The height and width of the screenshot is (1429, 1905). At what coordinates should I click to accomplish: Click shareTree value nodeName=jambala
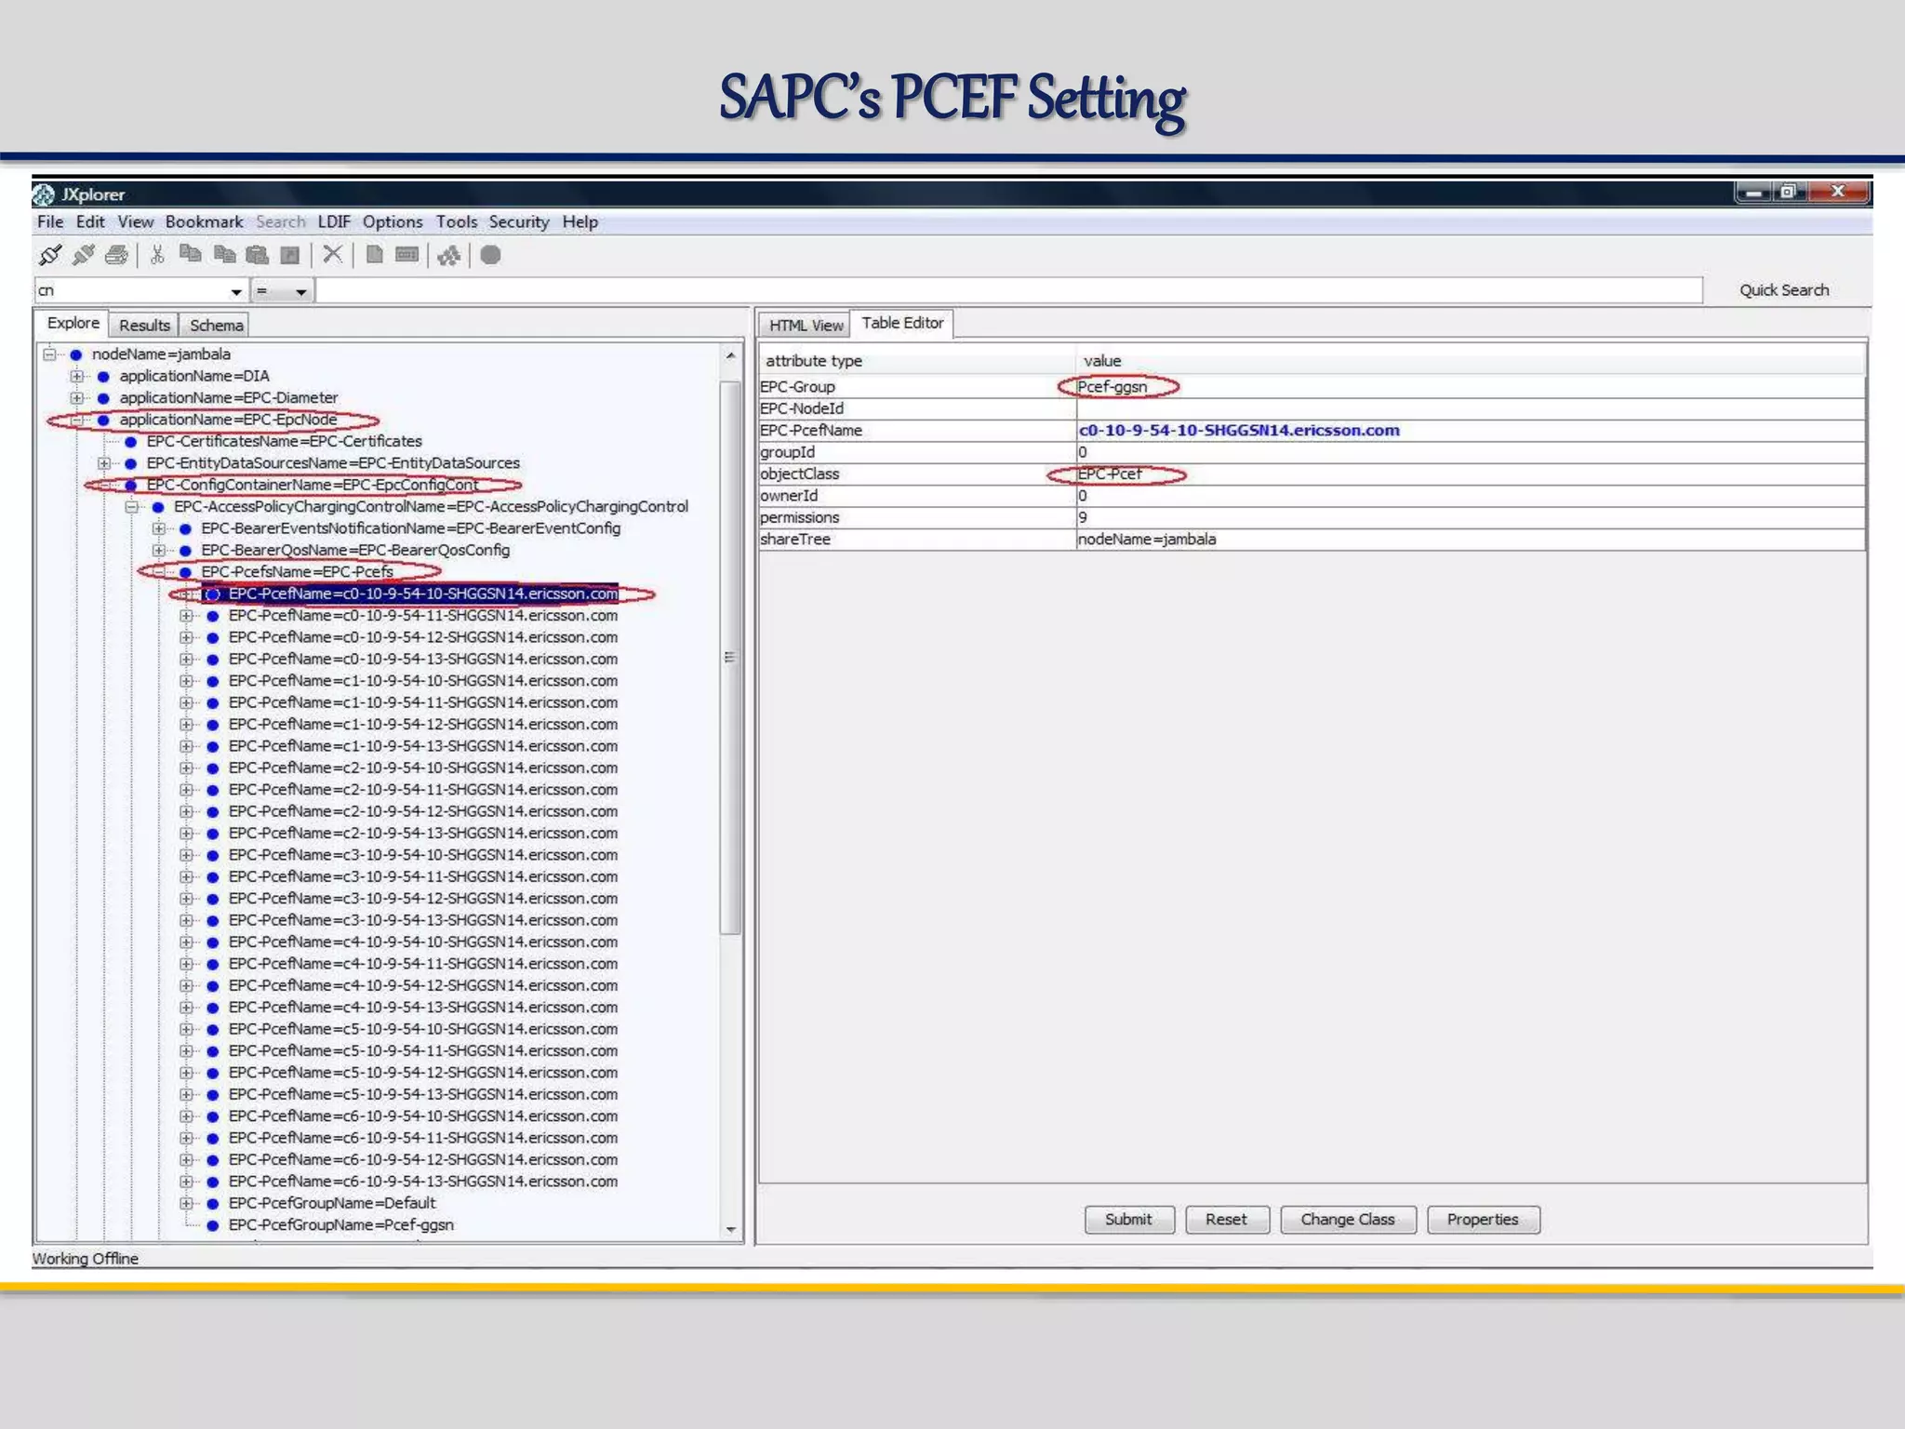coord(1471,540)
